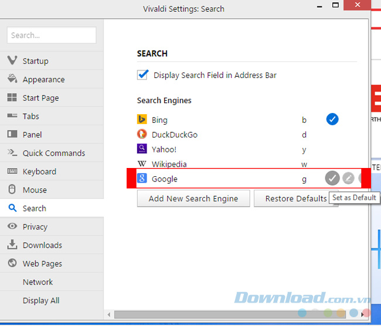
Task: Click the Mouse icon in sidebar
Action: click(x=12, y=190)
